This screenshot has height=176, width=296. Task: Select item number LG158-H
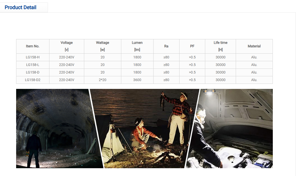[33, 57]
